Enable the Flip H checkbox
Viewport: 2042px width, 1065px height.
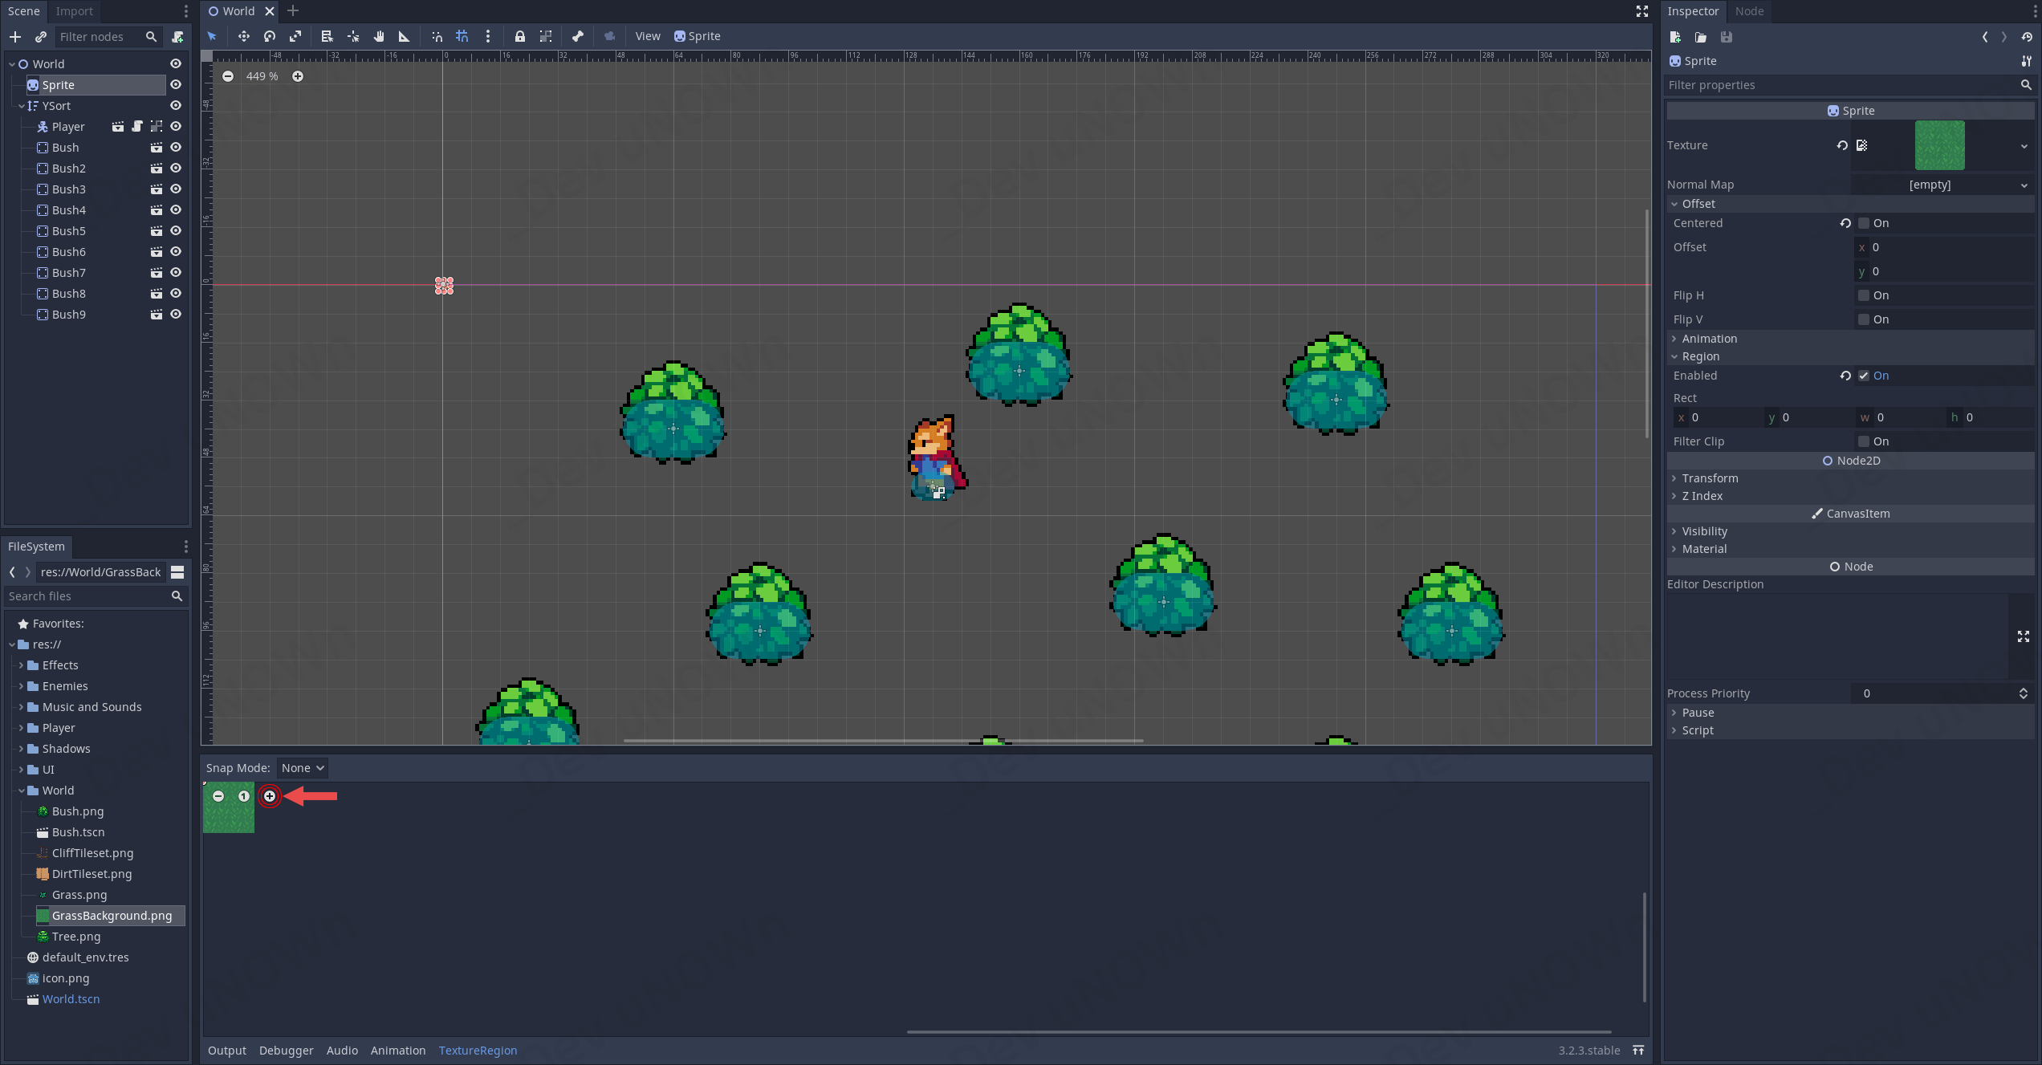click(1864, 295)
